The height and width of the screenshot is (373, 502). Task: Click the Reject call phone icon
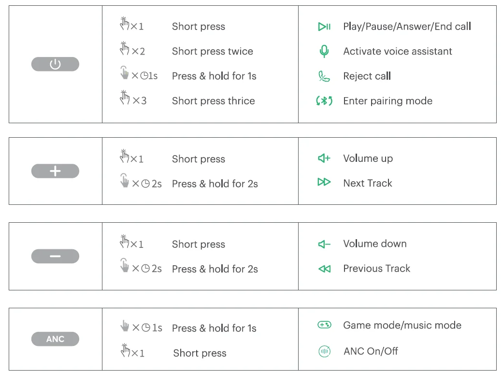pyautogui.click(x=324, y=76)
